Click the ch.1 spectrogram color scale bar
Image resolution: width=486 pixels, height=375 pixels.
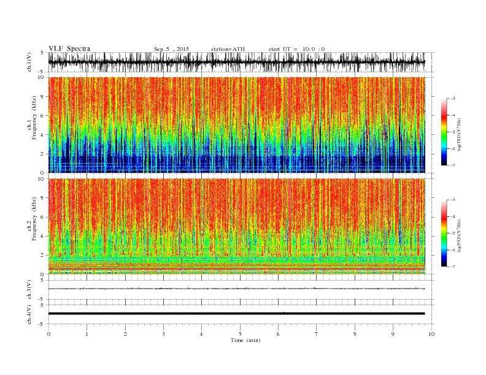click(x=444, y=132)
